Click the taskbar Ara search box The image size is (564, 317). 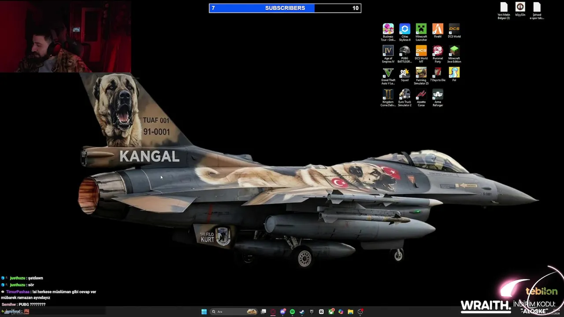(x=234, y=312)
